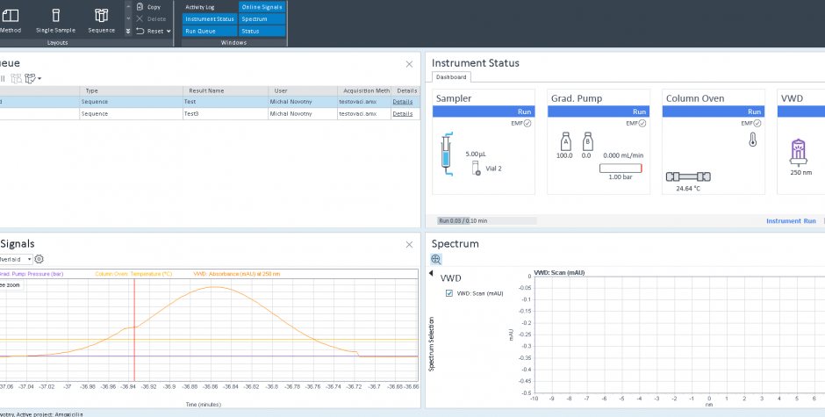
Task: Click the Grad. Pump EMF status icon
Action: (x=642, y=123)
